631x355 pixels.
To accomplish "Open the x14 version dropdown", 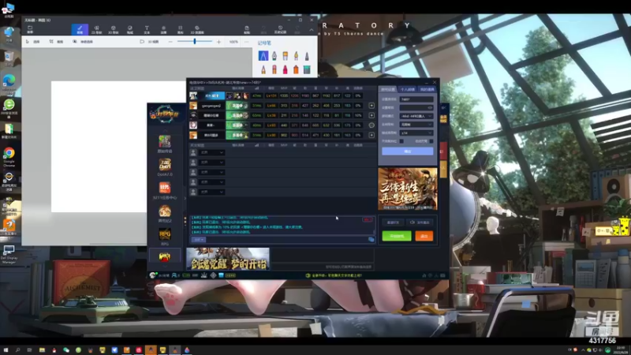I will tap(416, 133).
